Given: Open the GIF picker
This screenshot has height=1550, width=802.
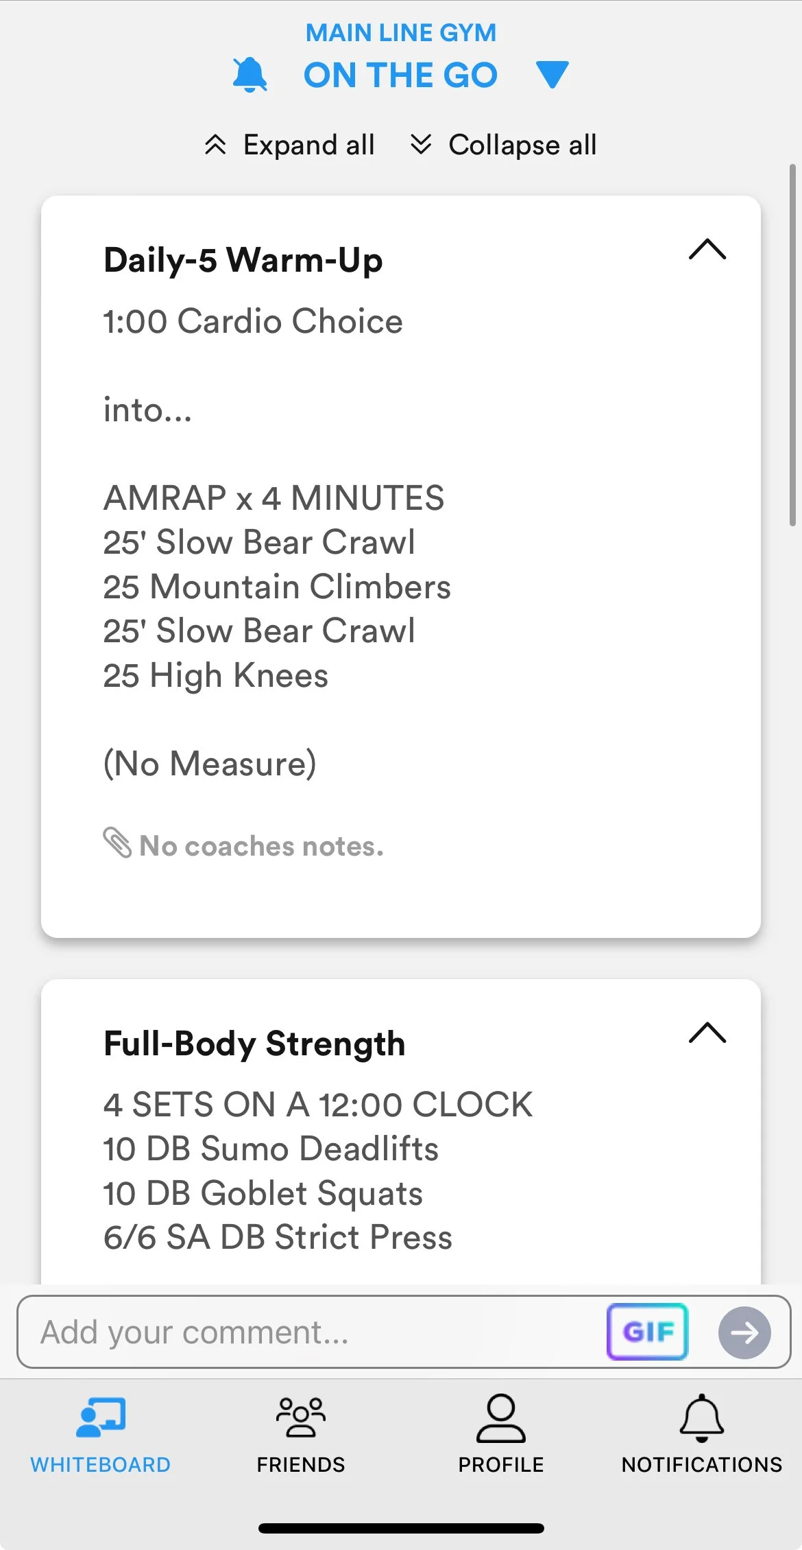Looking at the screenshot, I should 647,1332.
